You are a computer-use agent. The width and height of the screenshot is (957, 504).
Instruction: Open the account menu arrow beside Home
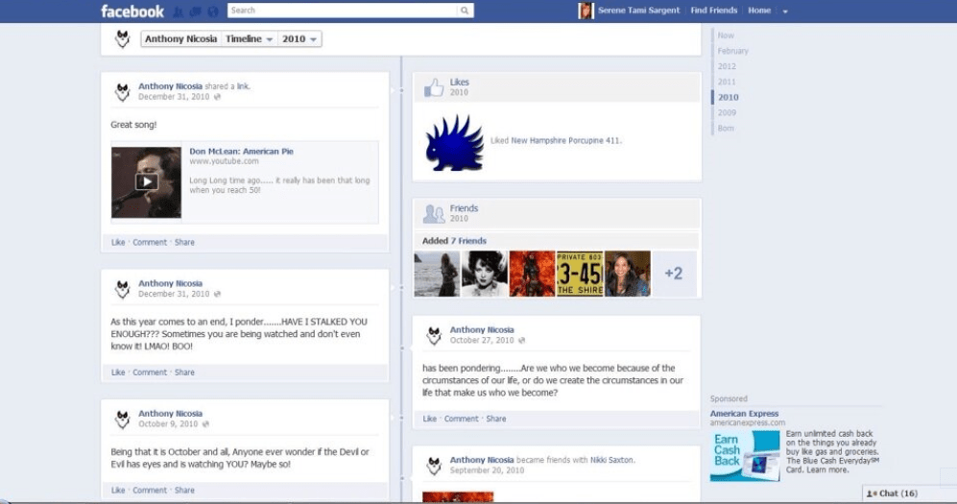(x=785, y=12)
